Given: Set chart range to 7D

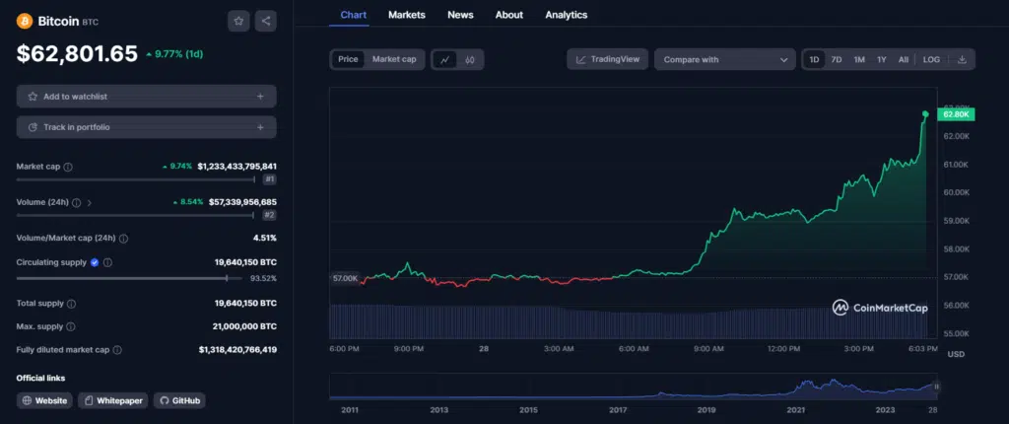Looking at the screenshot, I should click(x=837, y=59).
